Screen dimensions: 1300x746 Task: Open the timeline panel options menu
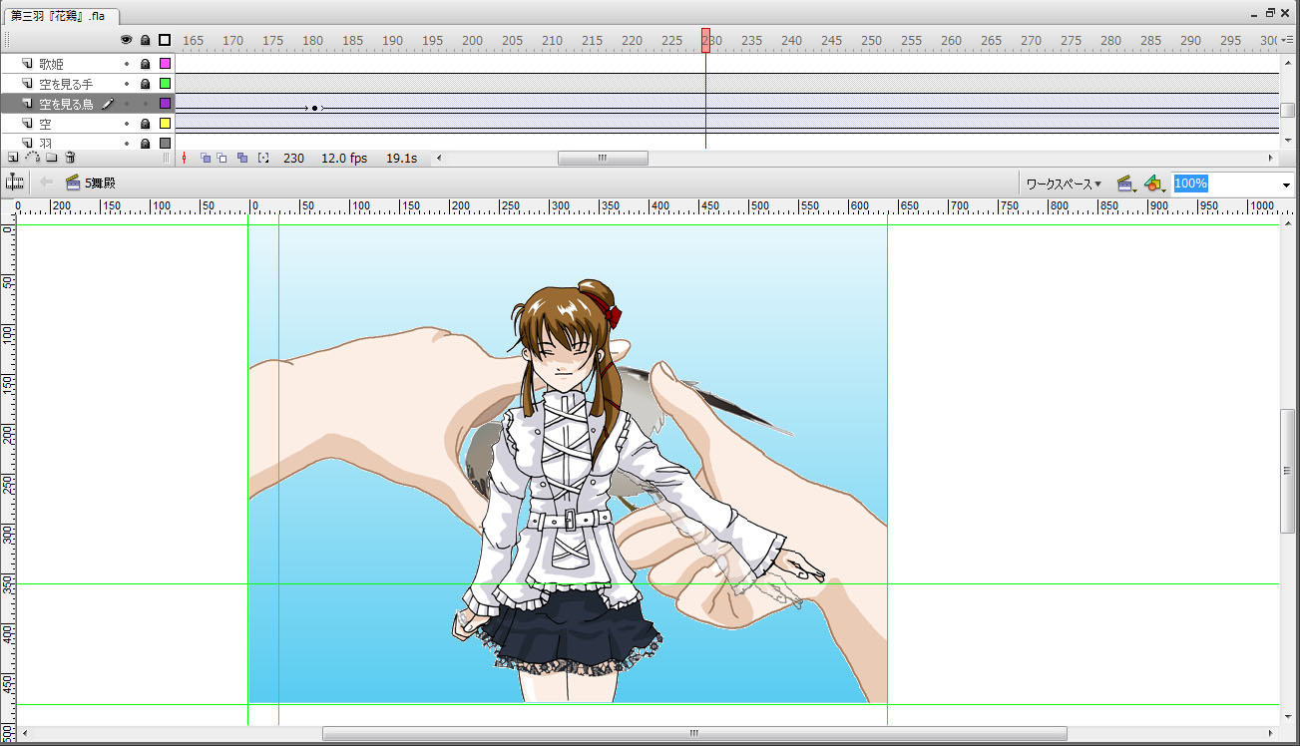click(1288, 40)
